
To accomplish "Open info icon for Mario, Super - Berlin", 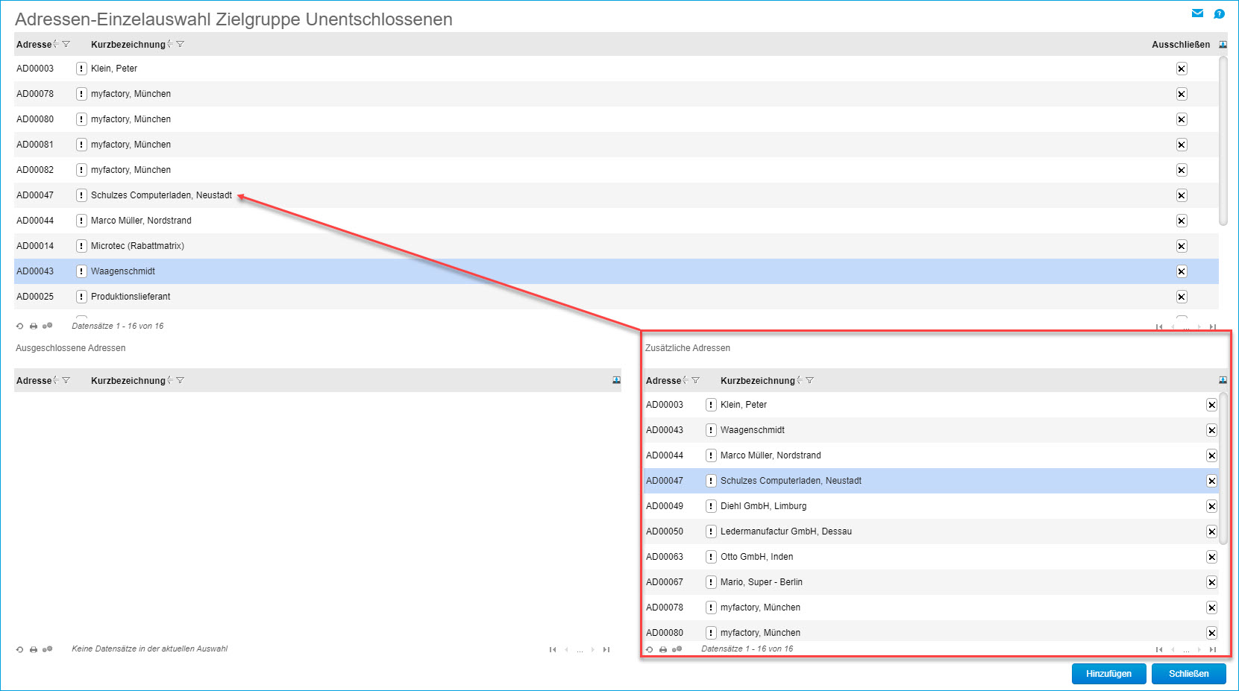I will 711,582.
